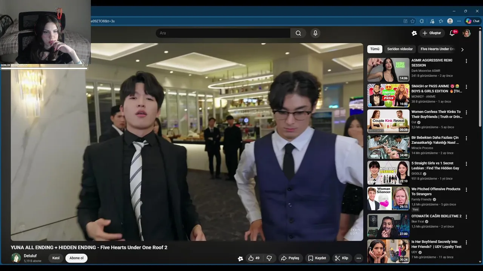Add page to Edge favorites with star icon
Viewport: 483px width, 271px height.
coord(413,21)
